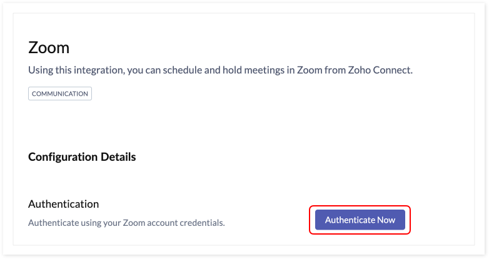
Task: Select the COMMUNICATION category tag
Action: click(x=60, y=94)
